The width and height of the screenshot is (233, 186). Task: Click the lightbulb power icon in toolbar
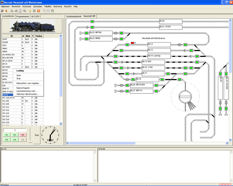click(x=30, y=11)
